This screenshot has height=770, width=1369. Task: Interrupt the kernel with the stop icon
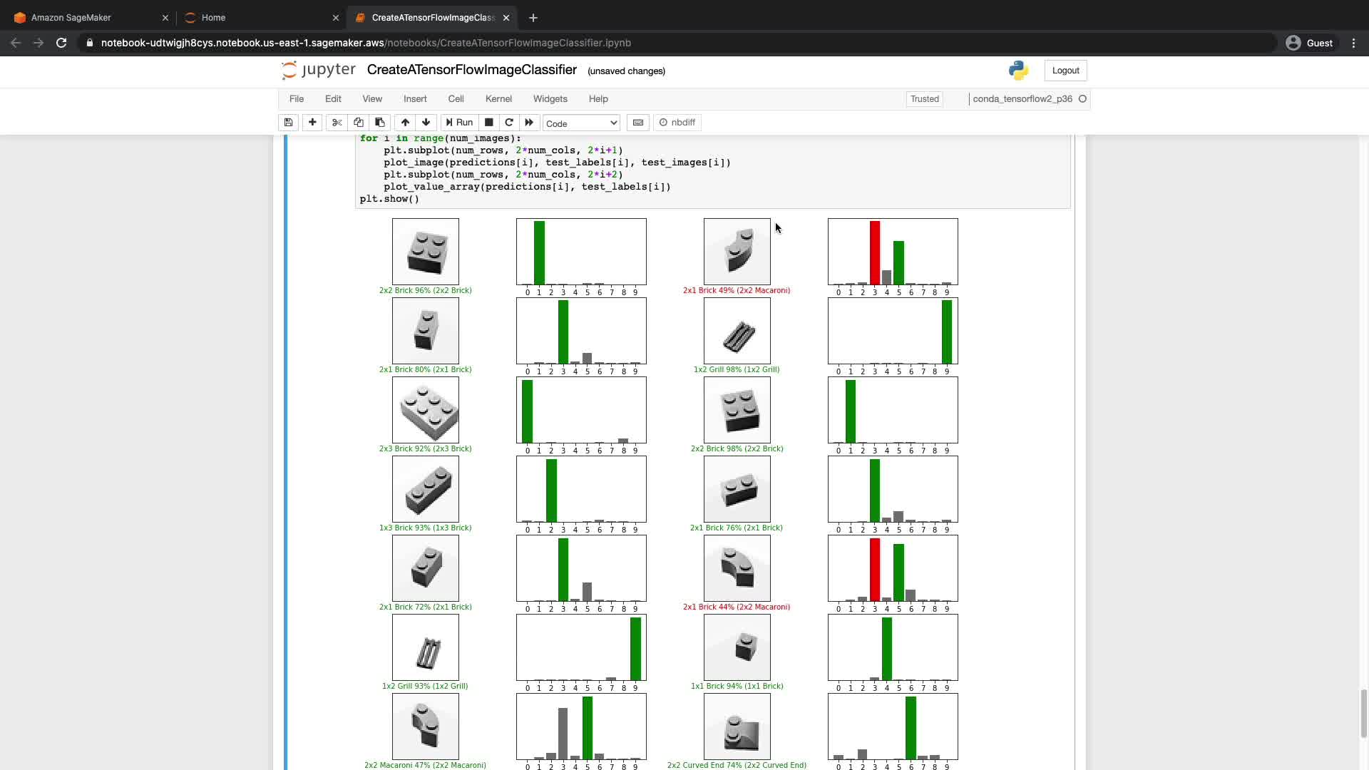[489, 123]
